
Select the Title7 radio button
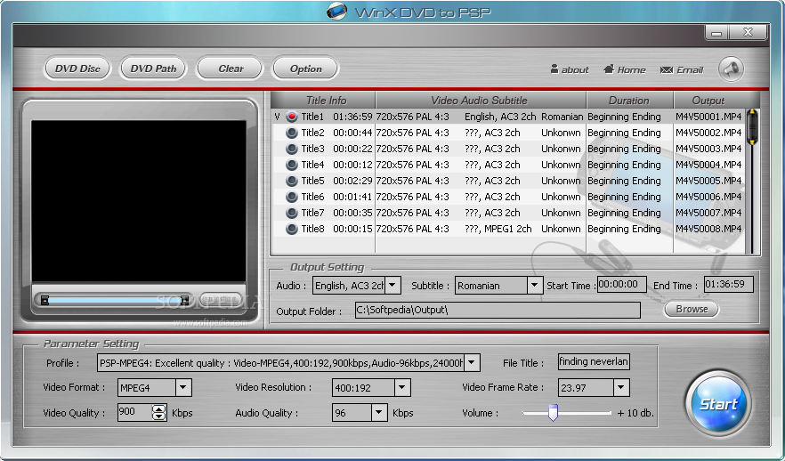point(292,213)
